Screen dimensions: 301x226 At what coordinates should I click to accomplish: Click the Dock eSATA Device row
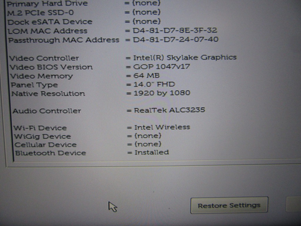click(x=84, y=21)
